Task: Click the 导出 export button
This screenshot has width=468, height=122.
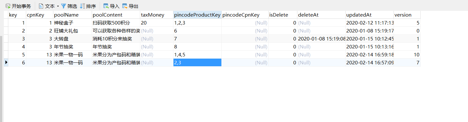Action: [130, 6]
